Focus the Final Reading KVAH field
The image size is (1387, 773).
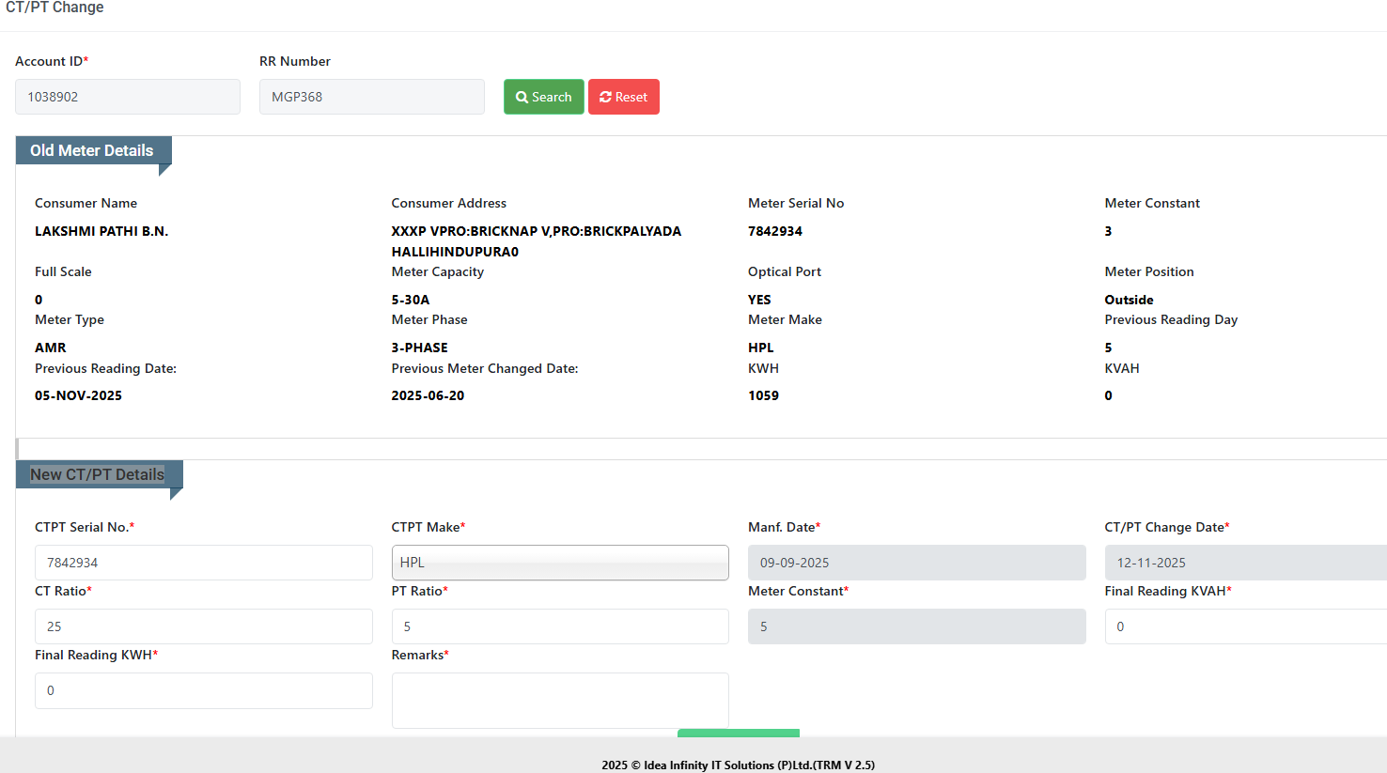tap(1244, 626)
